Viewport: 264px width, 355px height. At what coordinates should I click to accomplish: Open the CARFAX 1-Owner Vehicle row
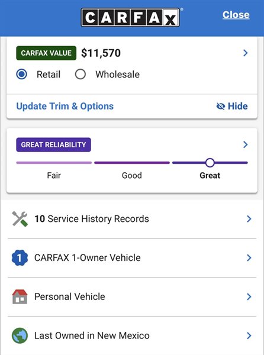coord(132,257)
